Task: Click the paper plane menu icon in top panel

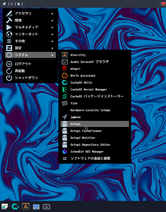Action: (x=4, y=4)
